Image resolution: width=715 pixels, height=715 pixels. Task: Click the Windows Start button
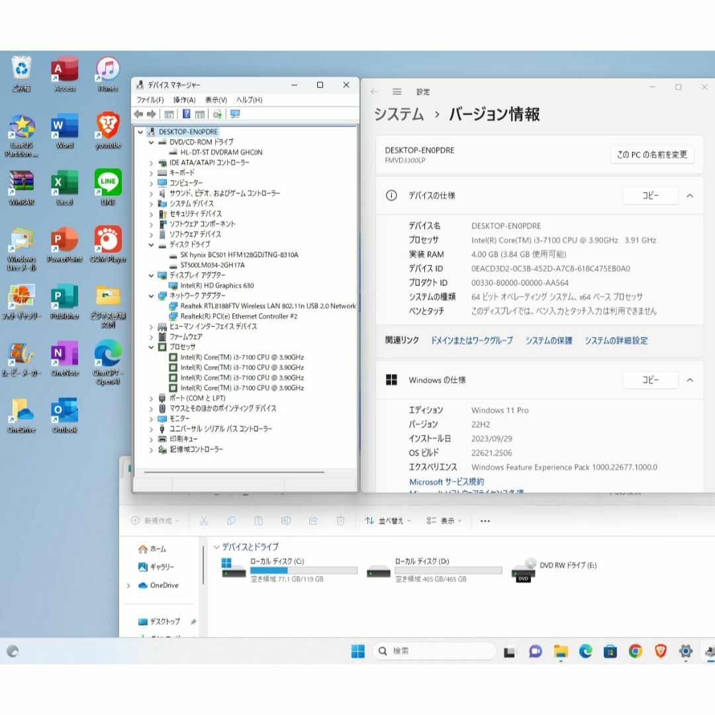click(x=358, y=651)
